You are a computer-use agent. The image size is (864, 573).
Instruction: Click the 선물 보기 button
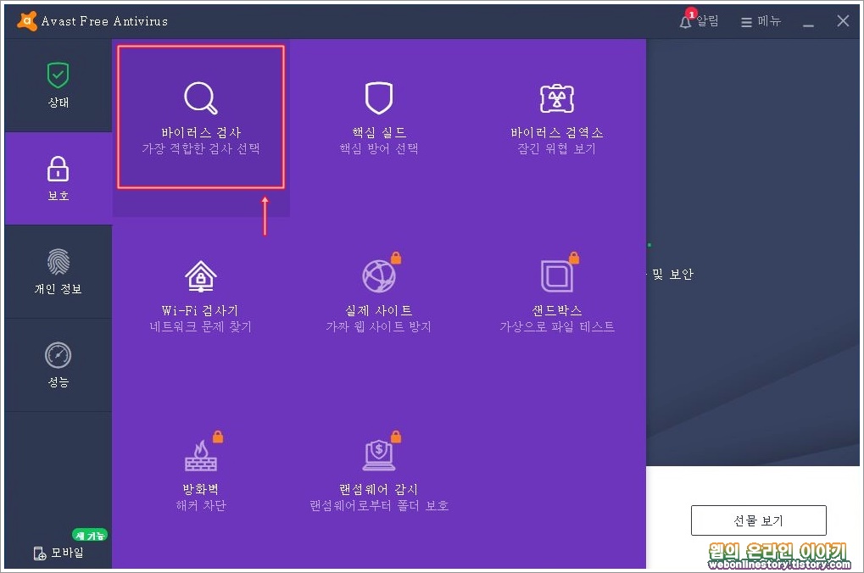click(758, 520)
